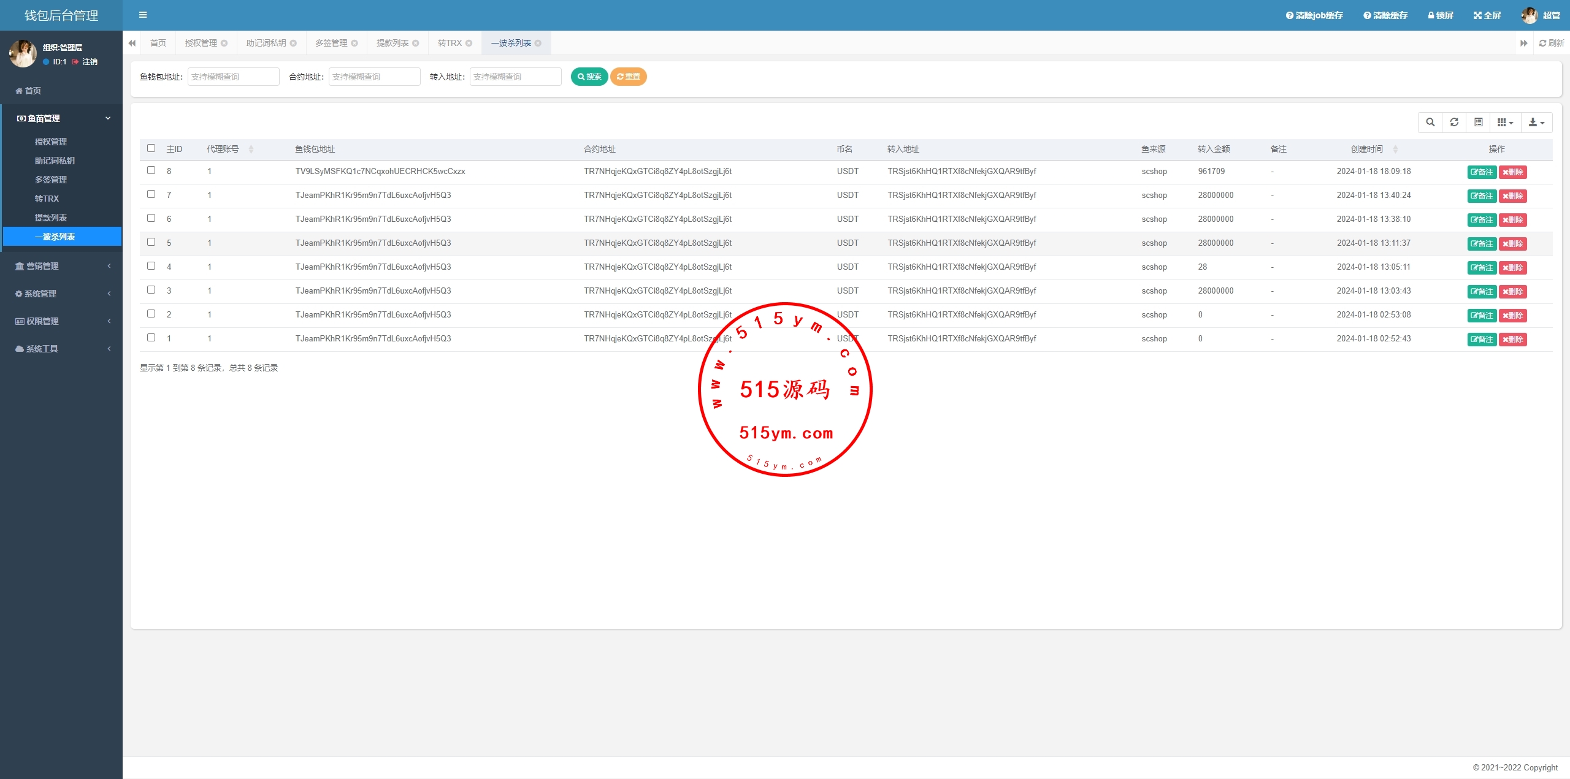Open the export download dropdown
Image resolution: width=1570 pixels, height=779 pixels.
coord(1536,123)
